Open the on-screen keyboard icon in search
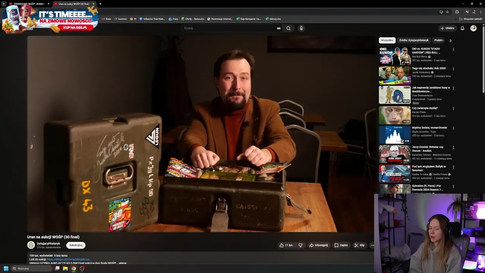The image size is (485, 273). (x=278, y=28)
